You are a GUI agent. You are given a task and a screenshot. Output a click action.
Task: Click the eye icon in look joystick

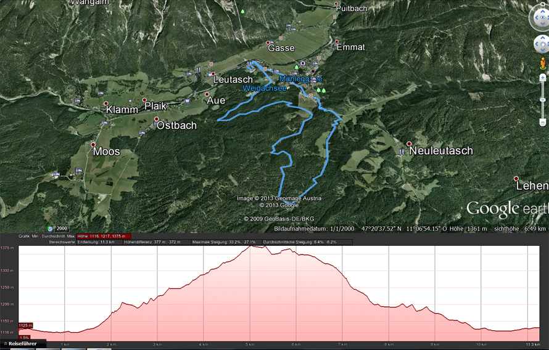pyautogui.click(x=543, y=17)
